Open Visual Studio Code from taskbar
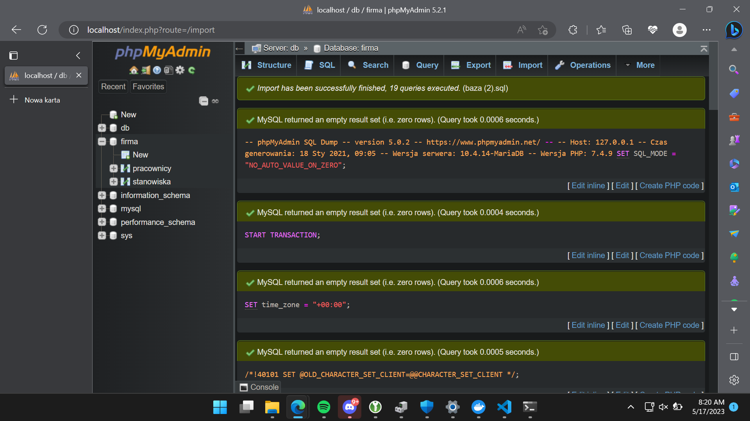Viewport: 750px width, 421px height. pos(504,407)
